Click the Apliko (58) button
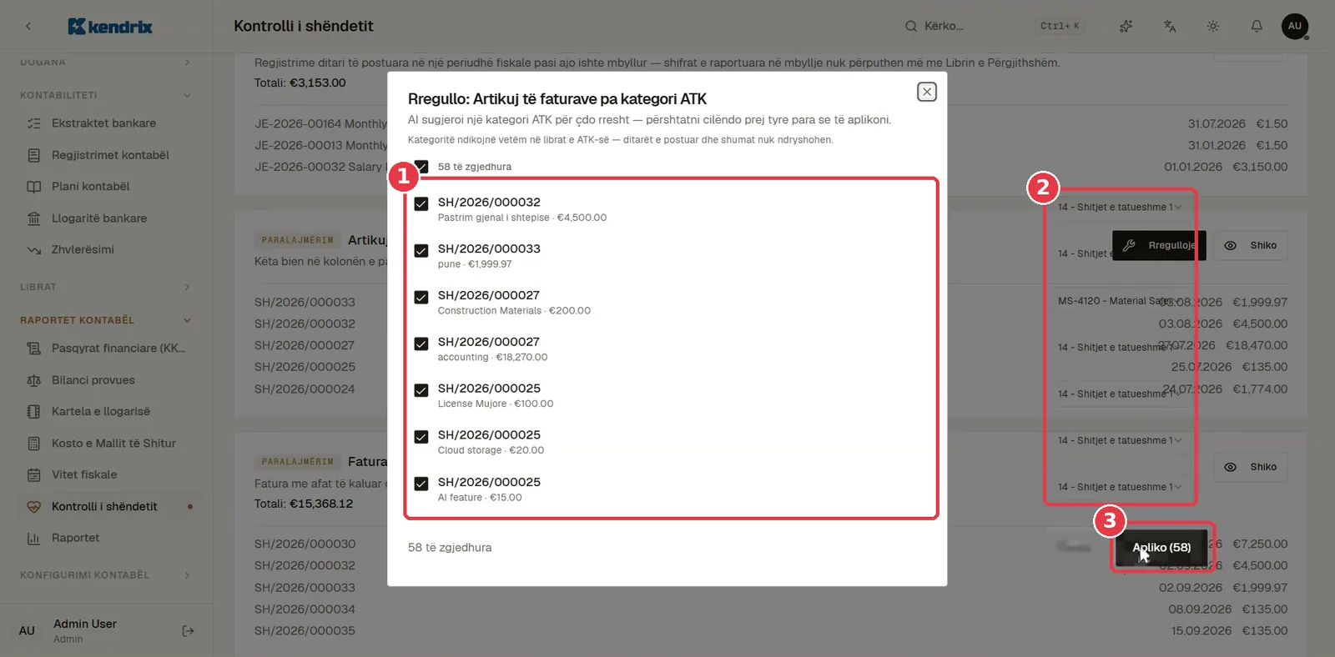This screenshot has height=657, width=1335. (1161, 548)
